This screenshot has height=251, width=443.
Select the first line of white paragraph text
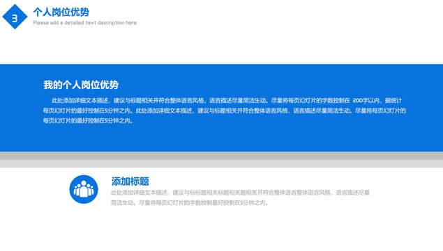pos(227,101)
